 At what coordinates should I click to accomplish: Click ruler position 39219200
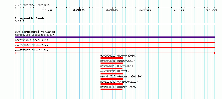(x=211, y=10)
